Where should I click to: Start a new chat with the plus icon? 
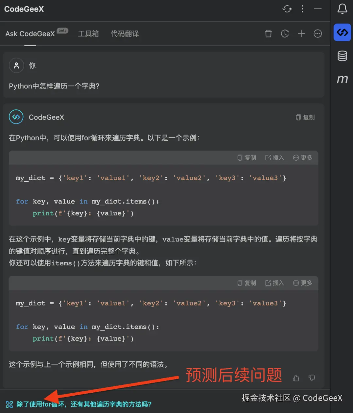coord(301,33)
